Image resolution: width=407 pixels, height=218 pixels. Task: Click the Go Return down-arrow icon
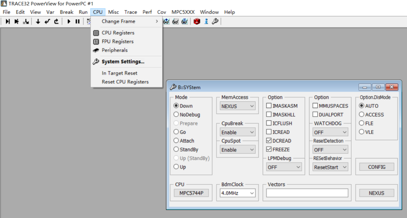pos(38,21)
